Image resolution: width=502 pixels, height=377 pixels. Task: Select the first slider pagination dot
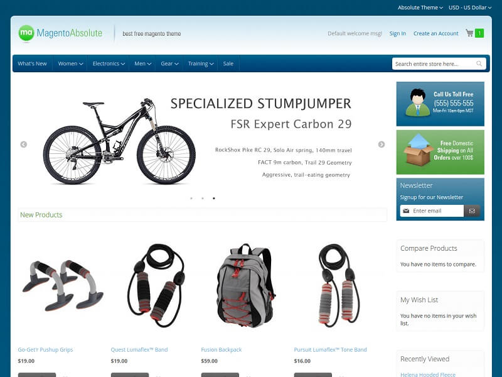pyautogui.click(x=191, y=198)
